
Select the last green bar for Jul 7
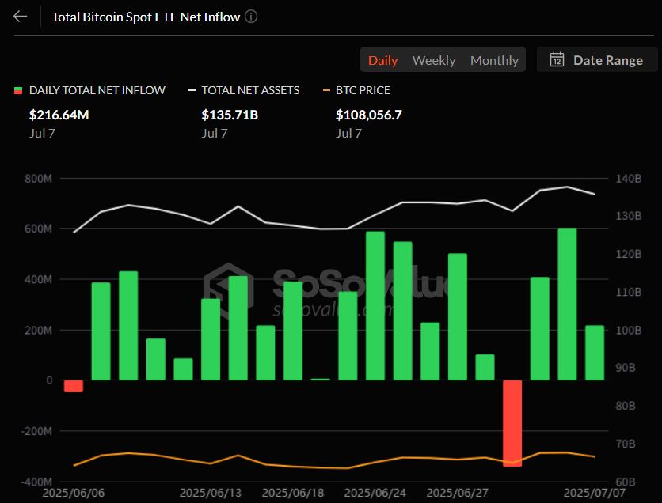(595, 353)
